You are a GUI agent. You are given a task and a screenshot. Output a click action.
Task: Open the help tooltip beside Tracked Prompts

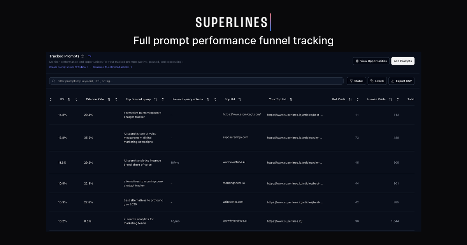click(83, 56)
